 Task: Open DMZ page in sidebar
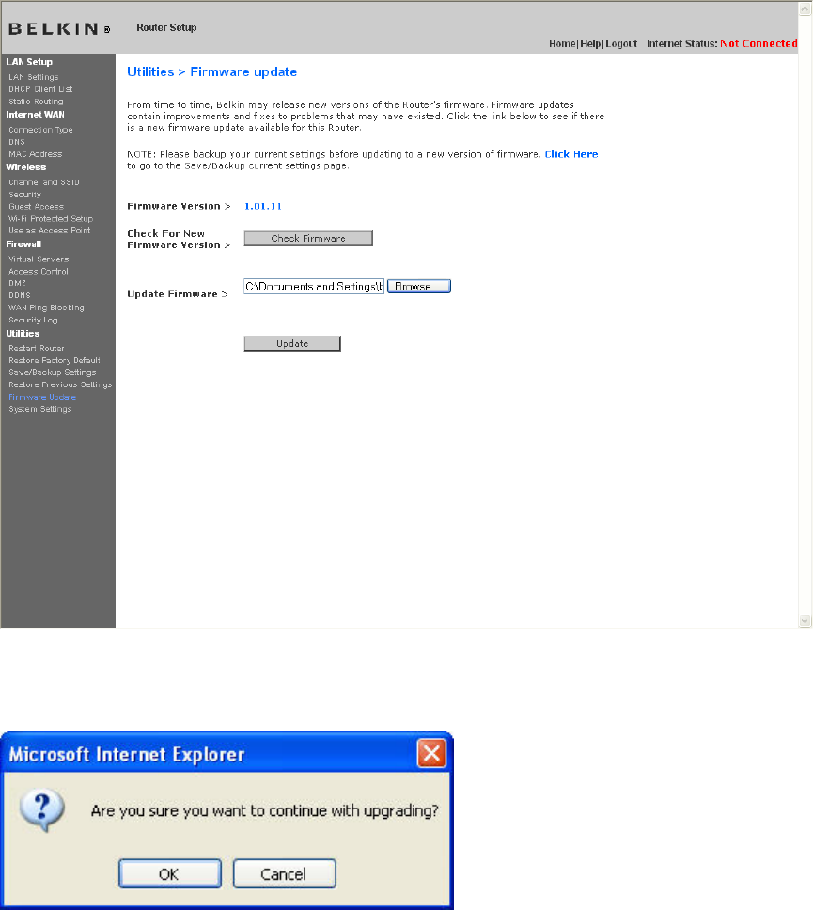point(18,283)
